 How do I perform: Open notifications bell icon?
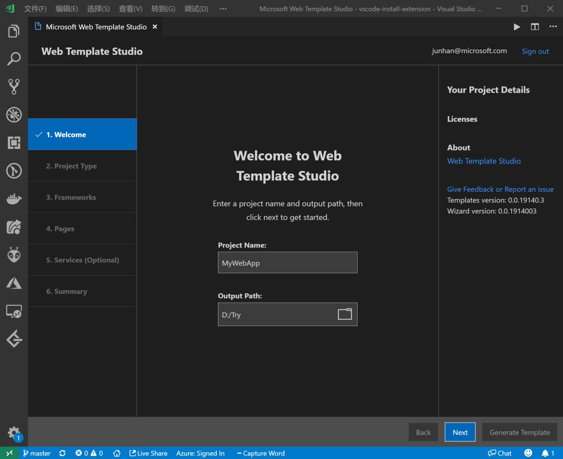tap(548, 453)
